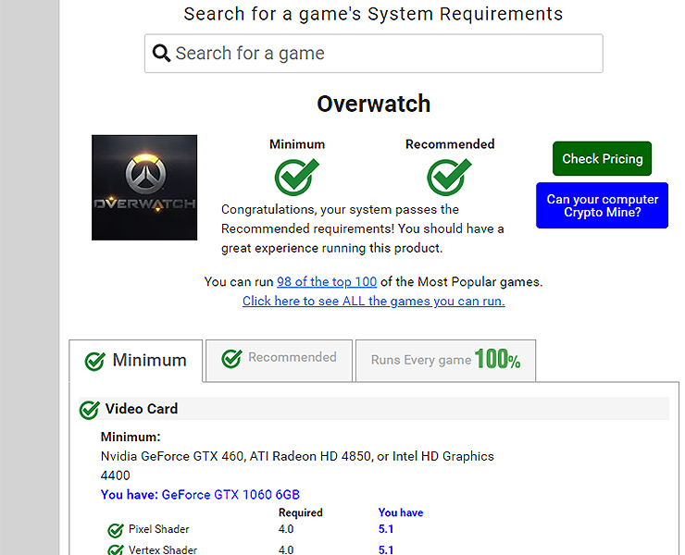Switch to the Recommended tab
685x555 pixels.
[x=280, y=360]
